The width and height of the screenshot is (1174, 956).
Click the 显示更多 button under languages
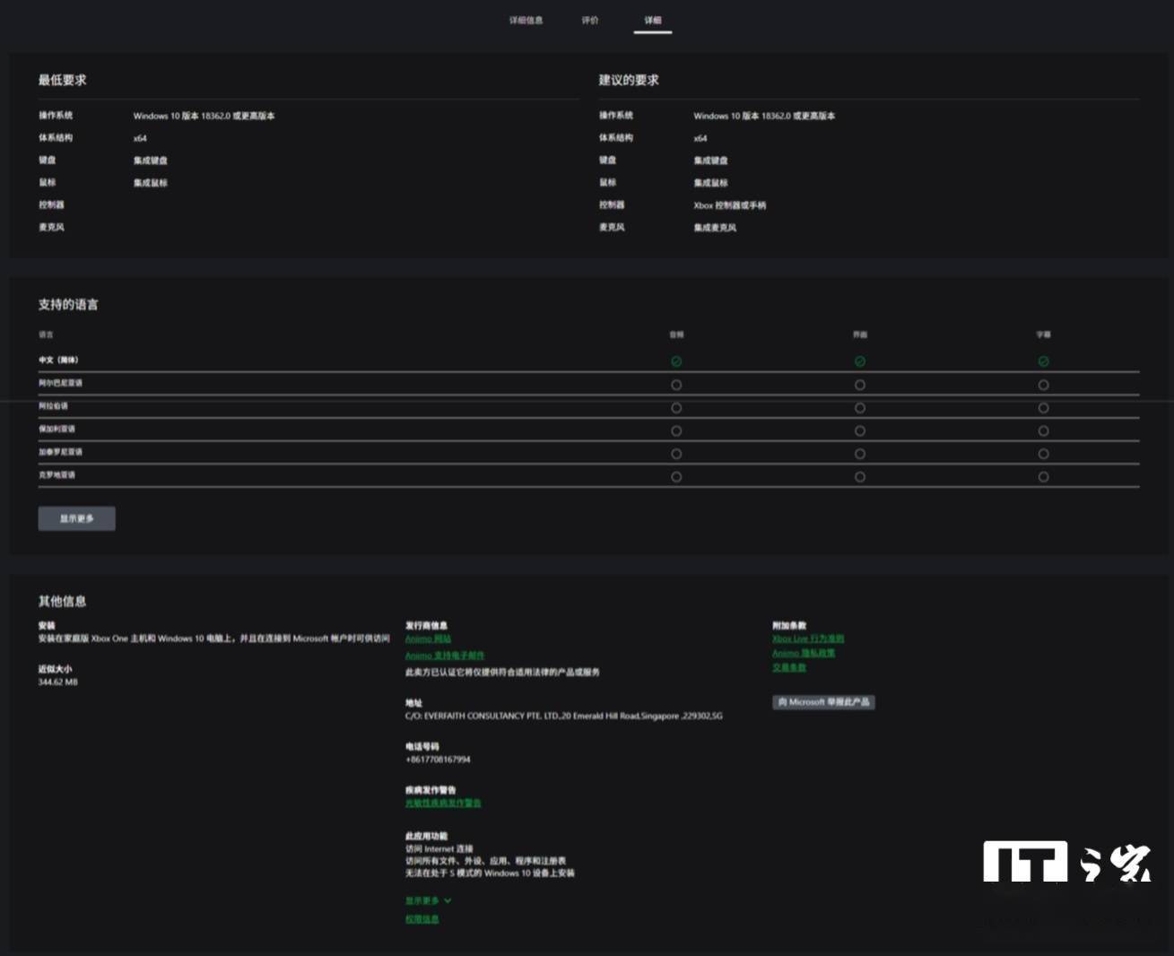point(76,518)
